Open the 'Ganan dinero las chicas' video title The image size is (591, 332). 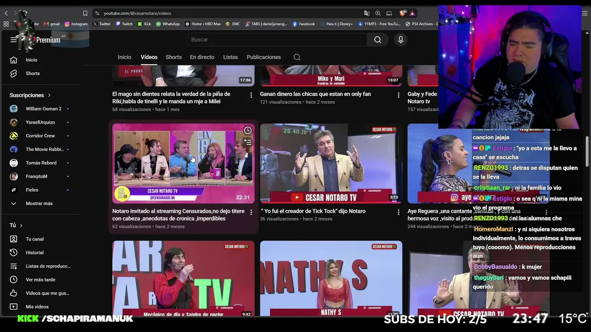315,94
